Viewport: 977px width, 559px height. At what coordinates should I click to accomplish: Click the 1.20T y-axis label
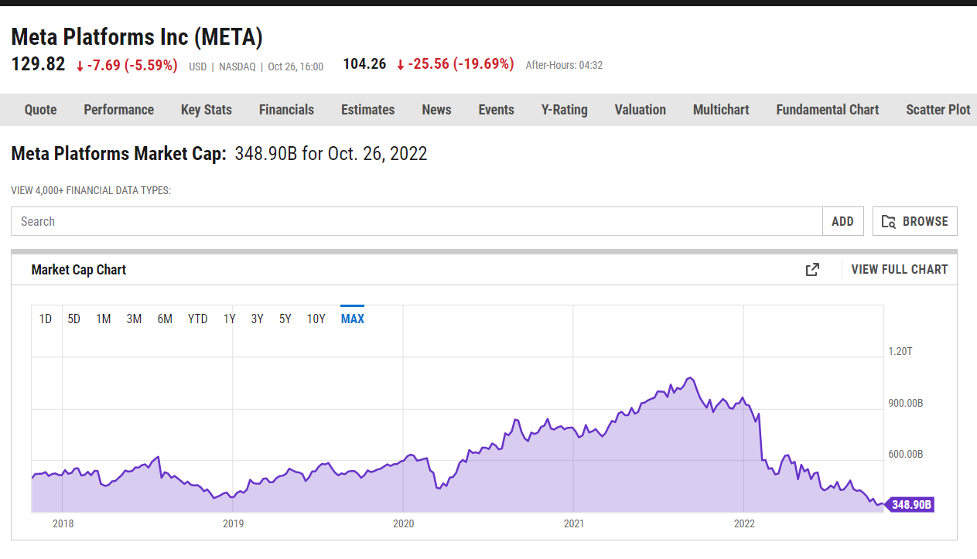coord(900,351)
